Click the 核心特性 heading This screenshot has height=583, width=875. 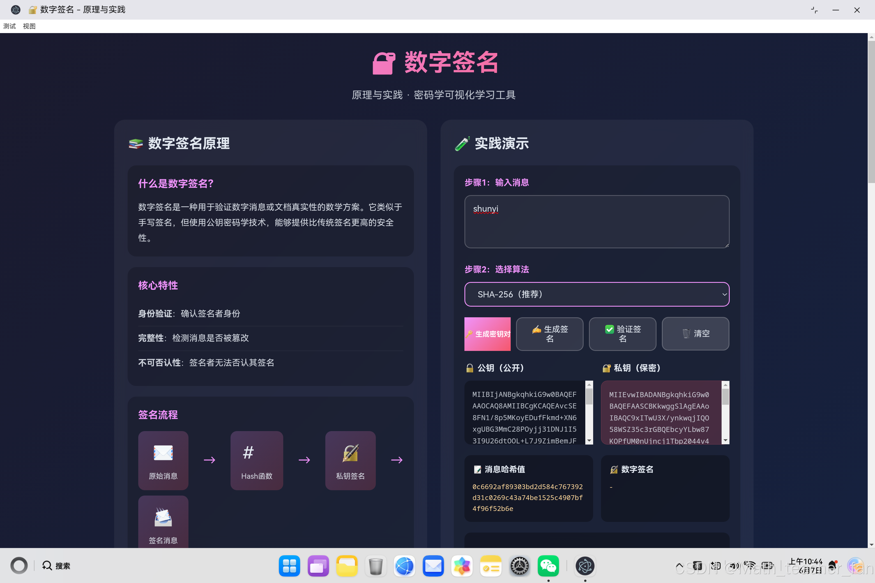(158, 285)
